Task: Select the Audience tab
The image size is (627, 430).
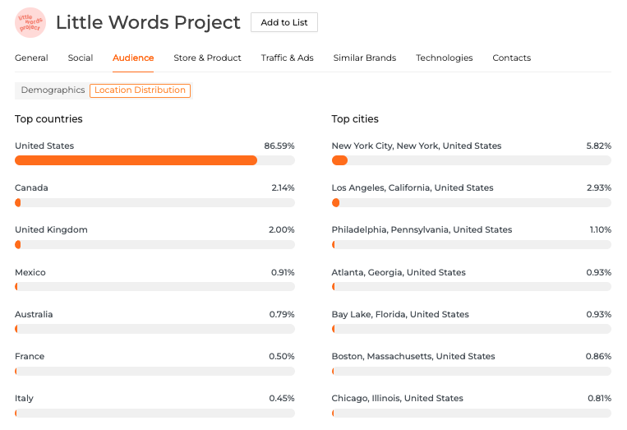Action: point(133,58)
